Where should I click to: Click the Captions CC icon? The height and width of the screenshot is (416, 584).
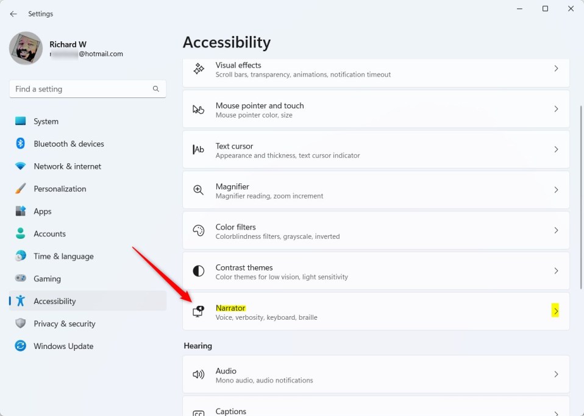click(x=199, y=413)
